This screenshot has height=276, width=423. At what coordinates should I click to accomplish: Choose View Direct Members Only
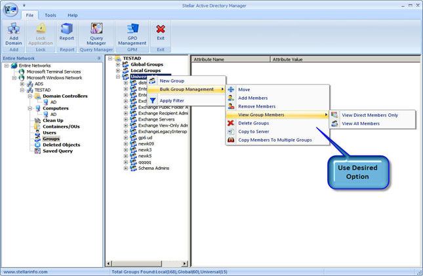(373, 115)
